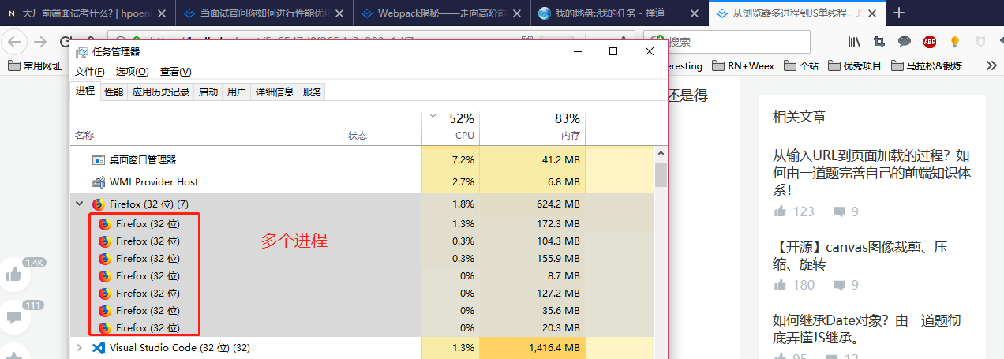Switch to the 应用历史记录 tab
Viewport: 1004px width, 359px height.
point(161,92)
